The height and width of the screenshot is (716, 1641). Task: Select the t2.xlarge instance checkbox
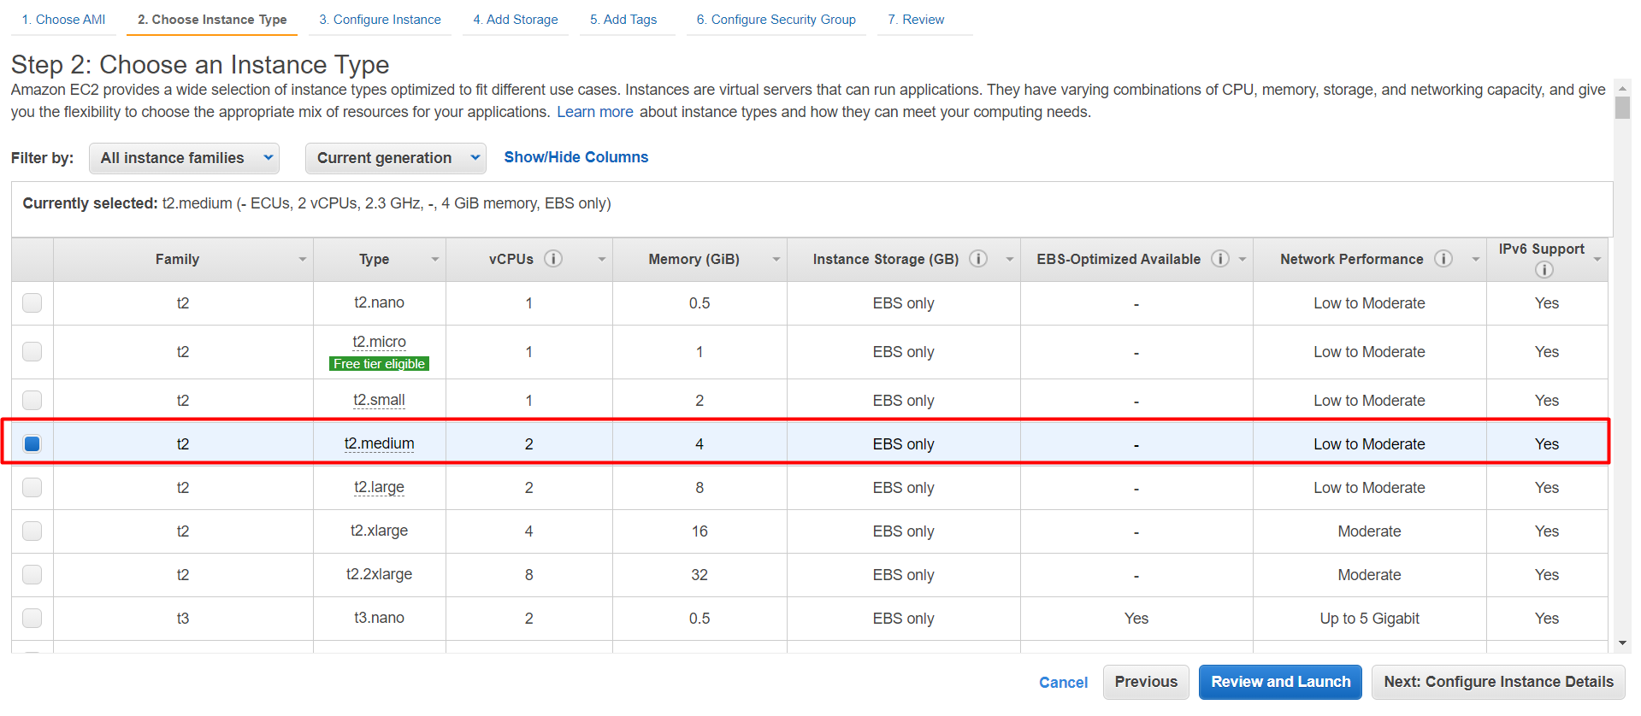pyautogui.click(x=32, y=531)
